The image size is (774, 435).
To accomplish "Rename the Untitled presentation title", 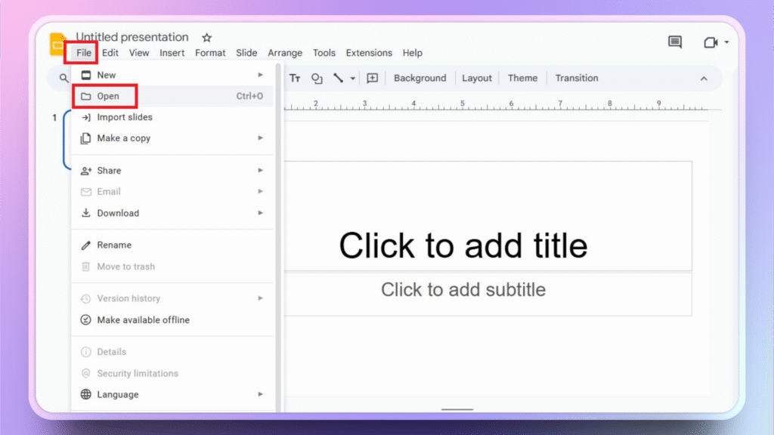I will [x=133, y=36].
